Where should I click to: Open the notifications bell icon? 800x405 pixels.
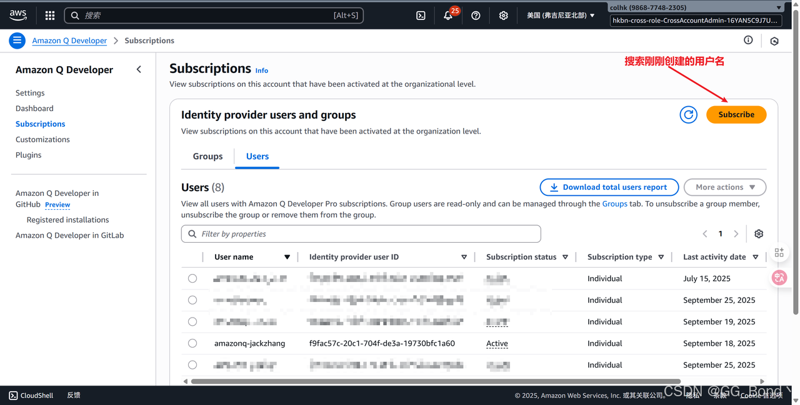pyautogui.click(x=448, y=16)
